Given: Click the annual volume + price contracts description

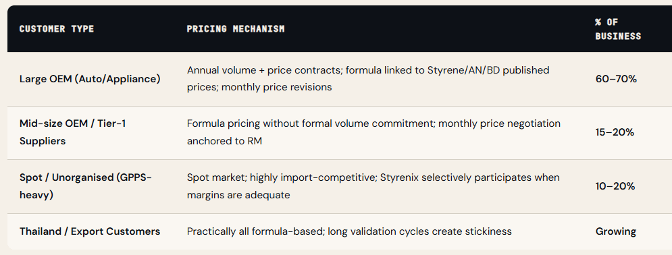Looking at the screenshot, I should [368, 78].
